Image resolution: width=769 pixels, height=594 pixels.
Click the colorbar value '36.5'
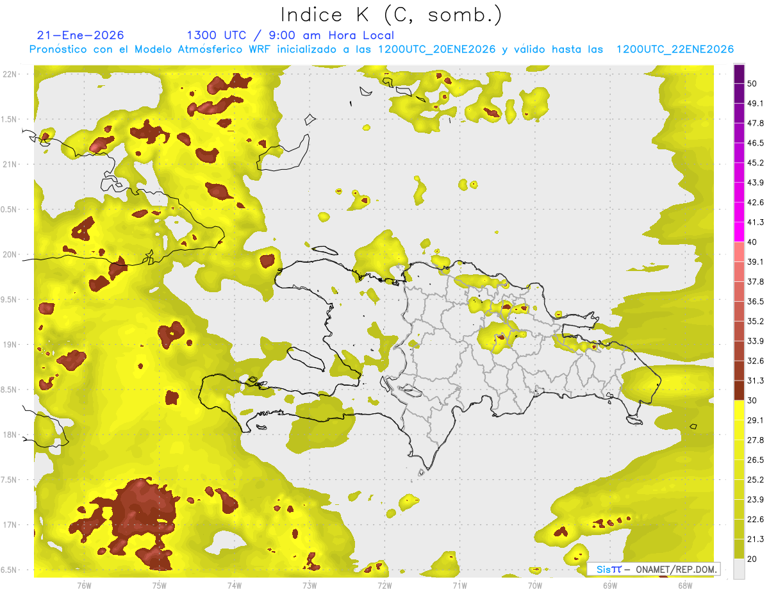click(756, 301)
